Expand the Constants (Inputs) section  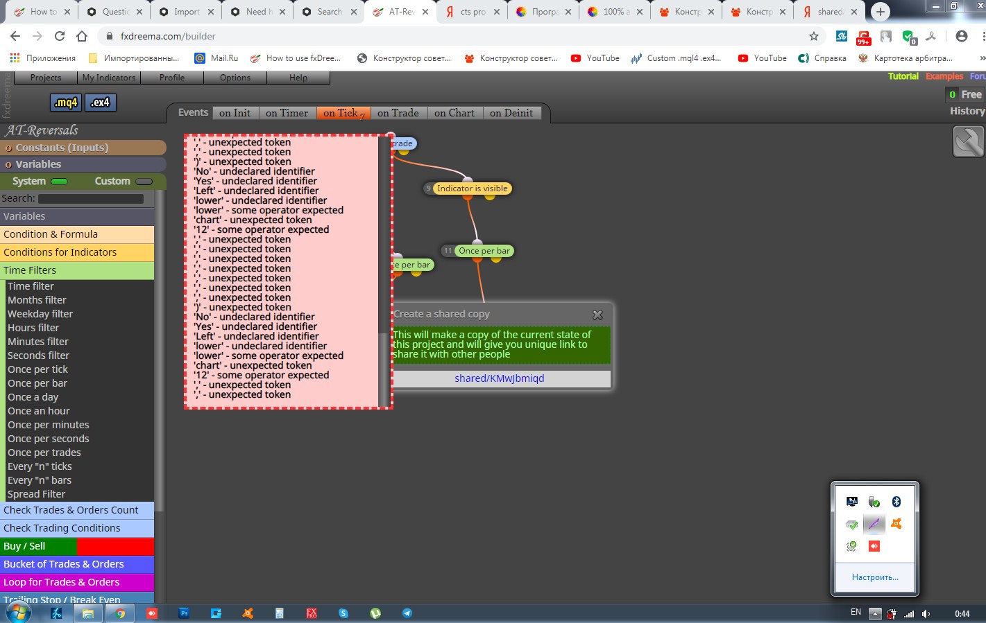pyautogui.click(x=83, y=148)
